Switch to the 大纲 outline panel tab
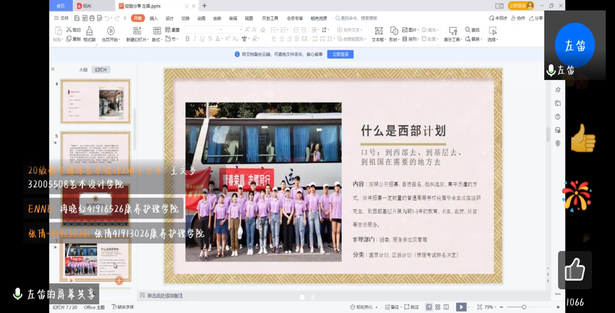The width and height of the screenshot is (615, 313). [83, 70]
